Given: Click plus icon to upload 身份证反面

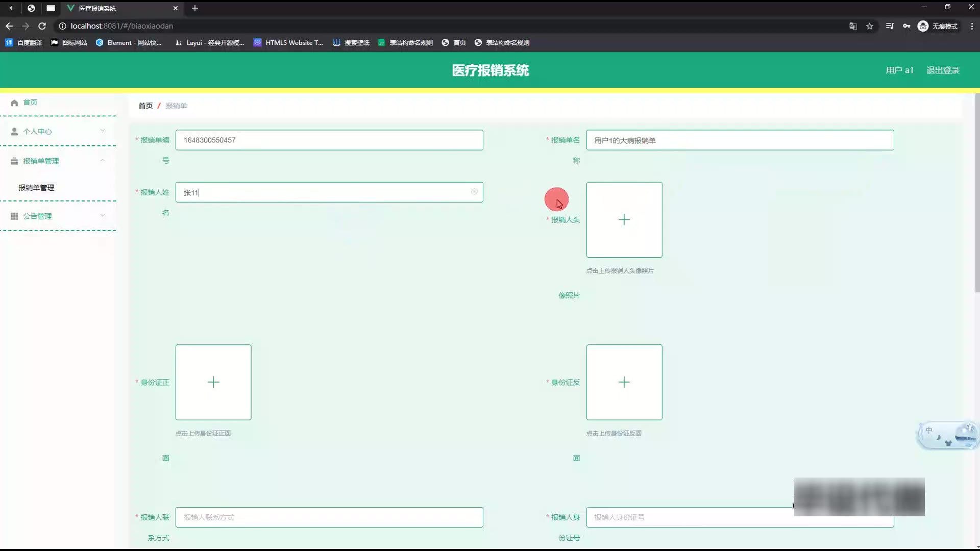Looking at the screenshot, I should (624, 382).
